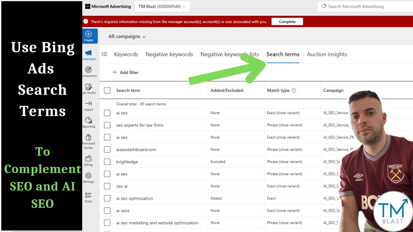Check the box for 'ai seo optimization' row
The height and width of the screenshot is (232, 413).
[107, 198]
